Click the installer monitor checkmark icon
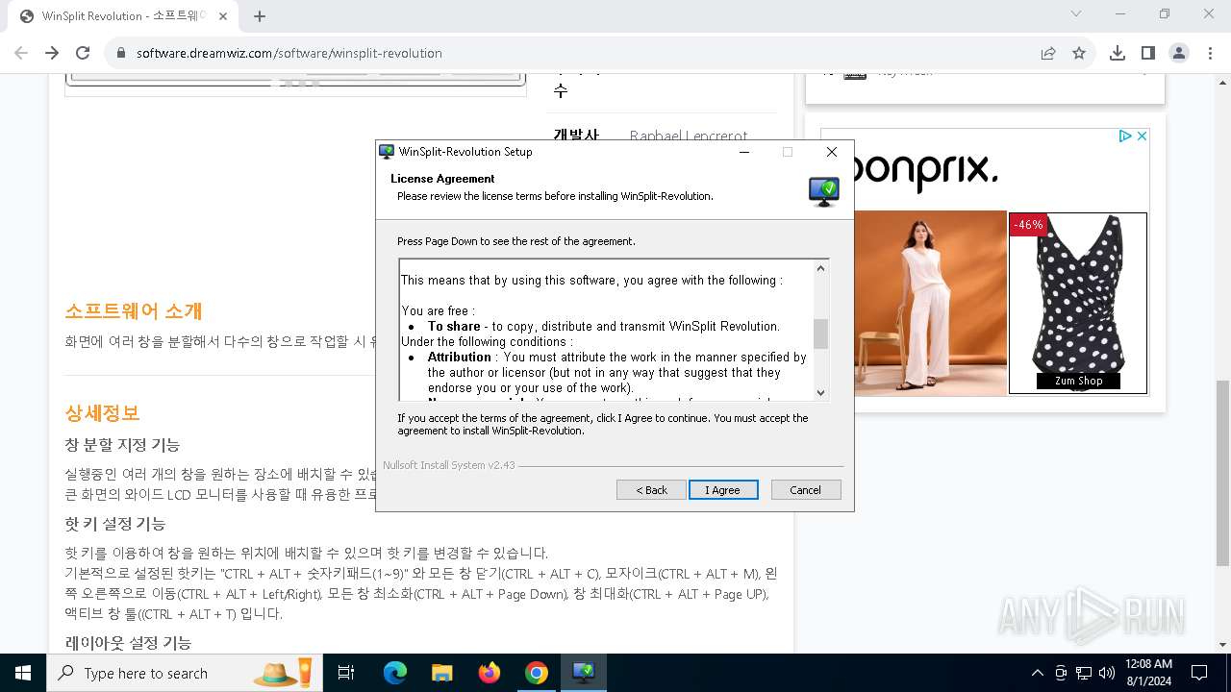This screenshot has height=692, width=1231. point(823,191)
